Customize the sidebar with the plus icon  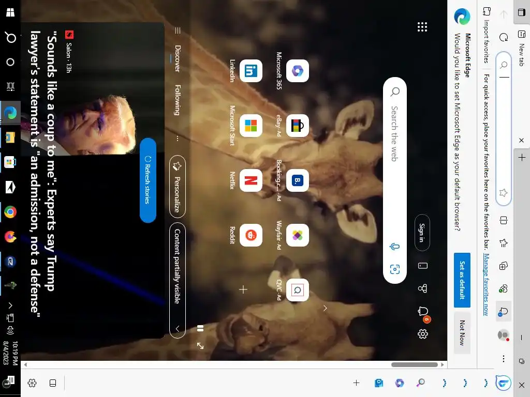pyautogui.click(x=356, y=383)
